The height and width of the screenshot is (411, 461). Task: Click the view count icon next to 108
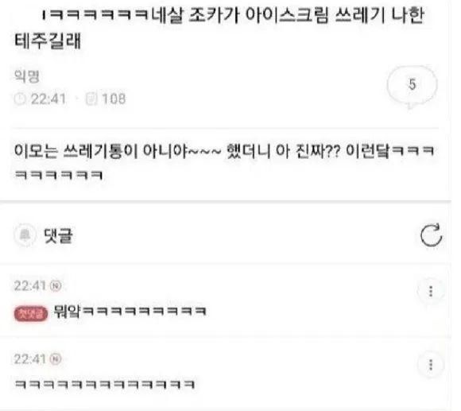point(91,99)
